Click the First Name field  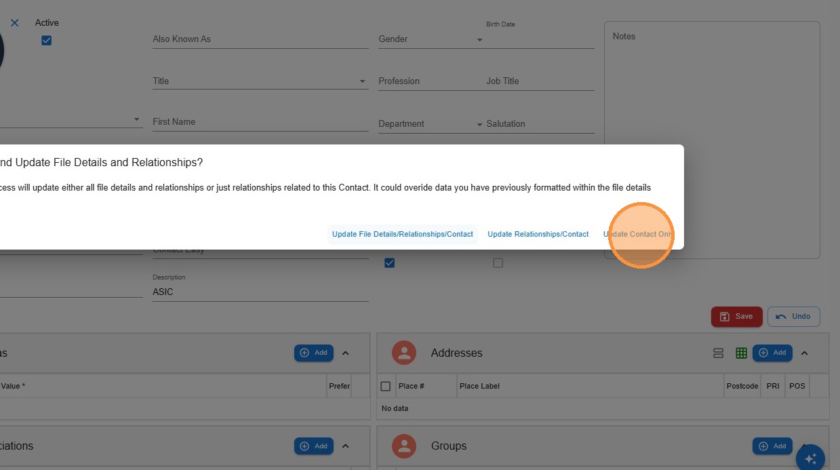coord(260,122)
